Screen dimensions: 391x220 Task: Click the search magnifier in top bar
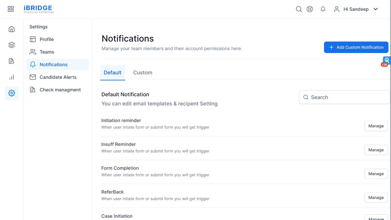pyautogui.click(x=299, y=9)
